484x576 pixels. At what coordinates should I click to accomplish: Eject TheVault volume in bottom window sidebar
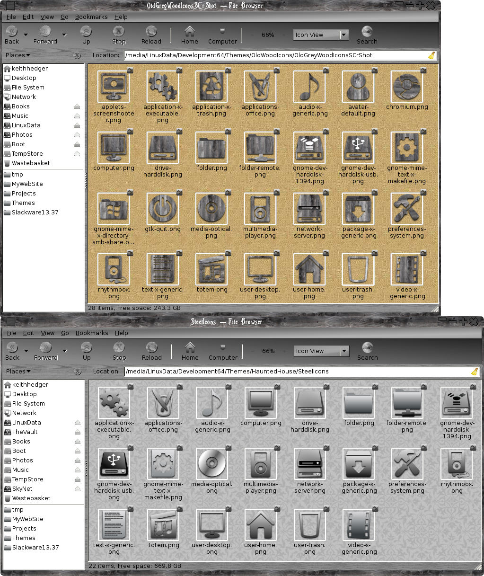[x=78, y=432]
